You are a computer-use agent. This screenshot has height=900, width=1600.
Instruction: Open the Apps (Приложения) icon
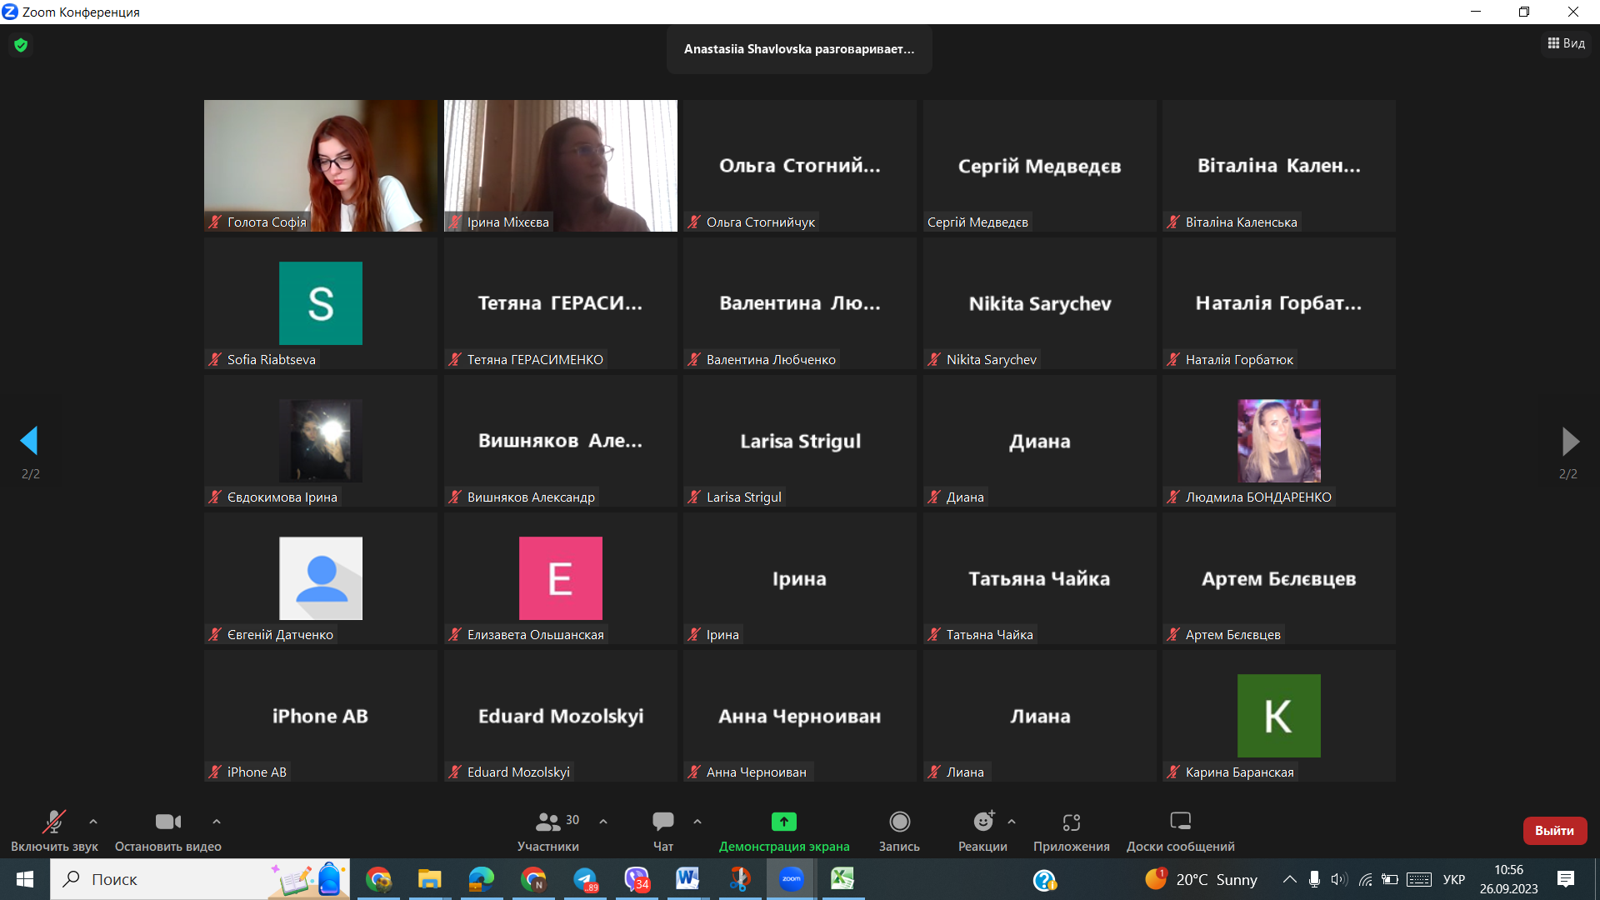(1071, 822)
